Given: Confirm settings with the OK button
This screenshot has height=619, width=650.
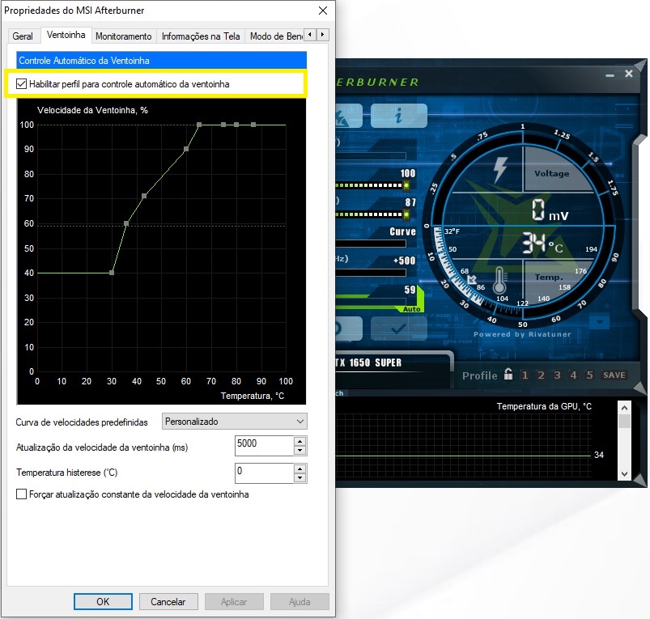Looking at the screenshot, I should tap(103, 601).
